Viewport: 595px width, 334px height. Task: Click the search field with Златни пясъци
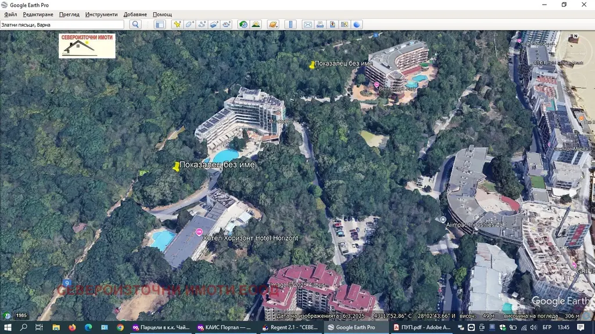(62, 24)
